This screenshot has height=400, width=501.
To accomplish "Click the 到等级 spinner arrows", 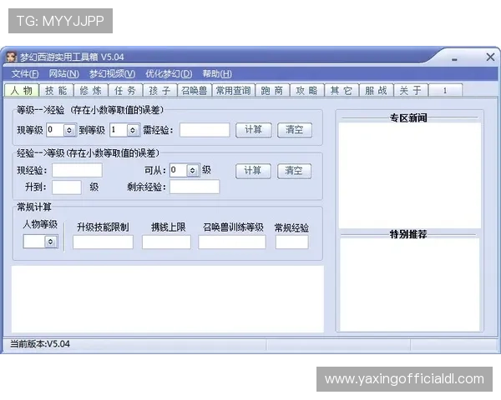I will point(133,130).
